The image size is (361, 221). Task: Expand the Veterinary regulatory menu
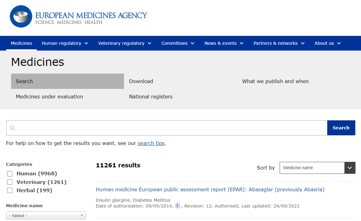point(124,43)
